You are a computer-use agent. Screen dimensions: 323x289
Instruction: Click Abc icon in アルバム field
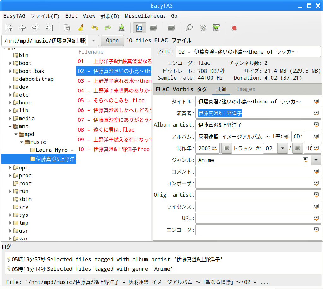286,136
